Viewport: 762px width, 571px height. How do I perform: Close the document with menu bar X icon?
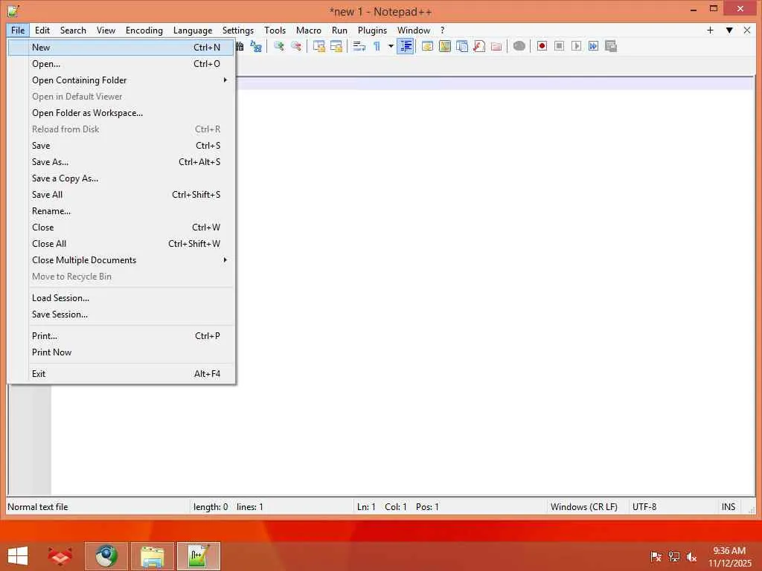coord(747,30)
